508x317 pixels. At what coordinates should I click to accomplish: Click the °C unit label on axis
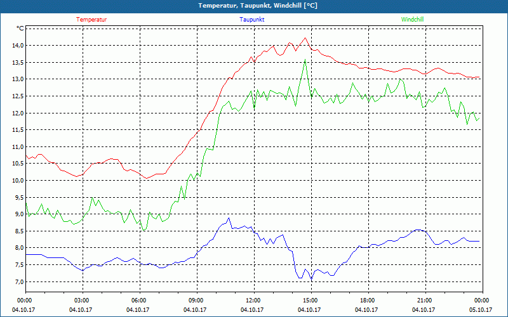tap(20, 29)
